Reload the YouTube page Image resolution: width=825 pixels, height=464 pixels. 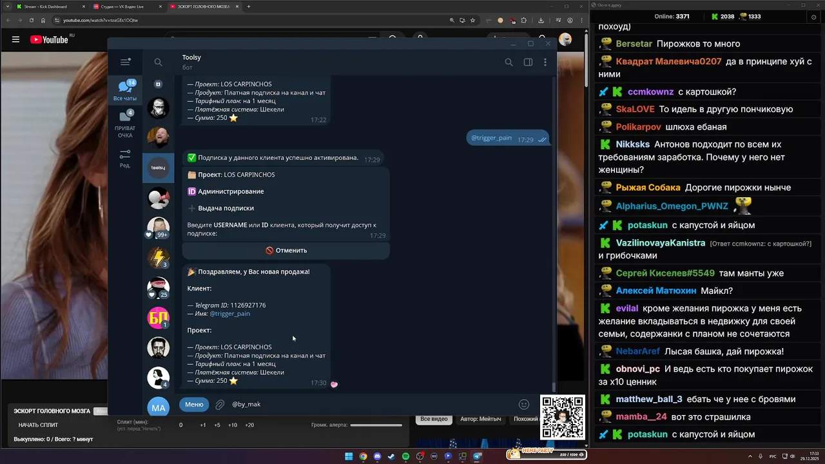[32, 20]
